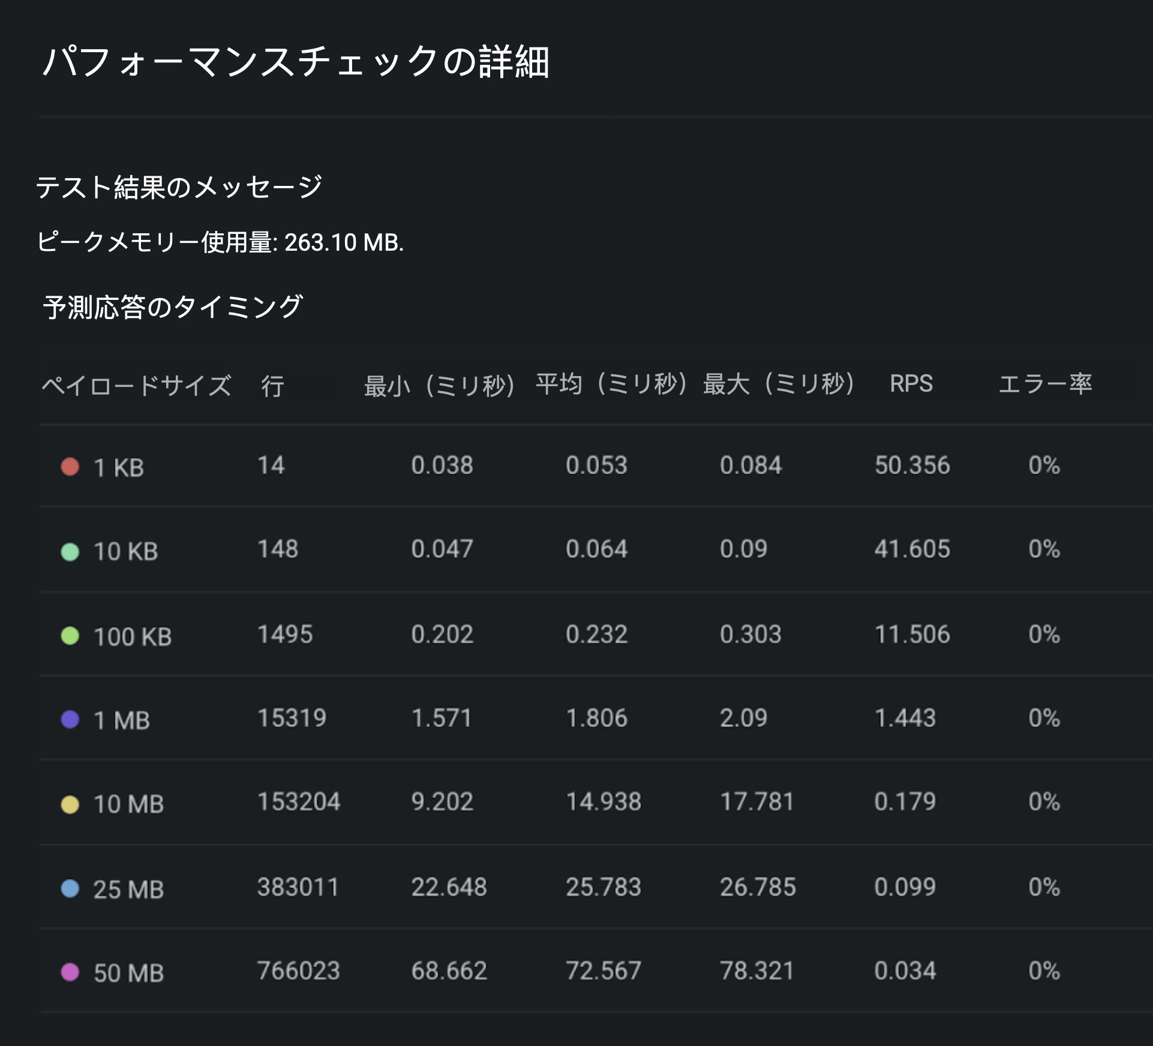Click the blue dot for 25 MB payload
The width and height of the screenshot is (1153, 1046).
pos(70,888)
